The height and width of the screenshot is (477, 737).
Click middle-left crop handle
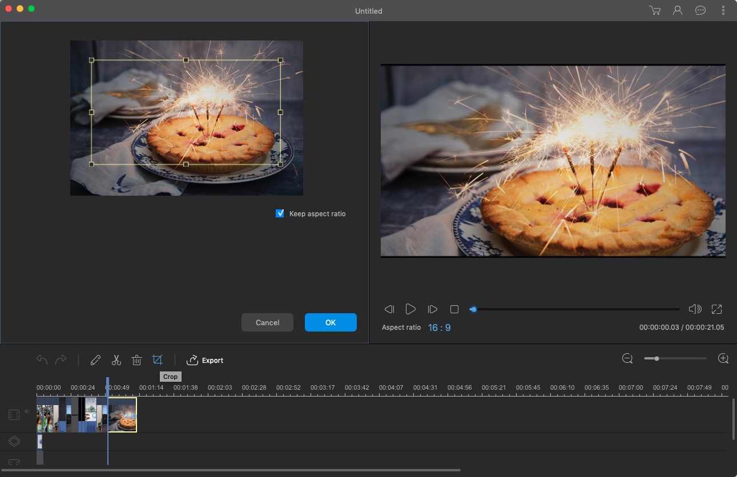91,112
